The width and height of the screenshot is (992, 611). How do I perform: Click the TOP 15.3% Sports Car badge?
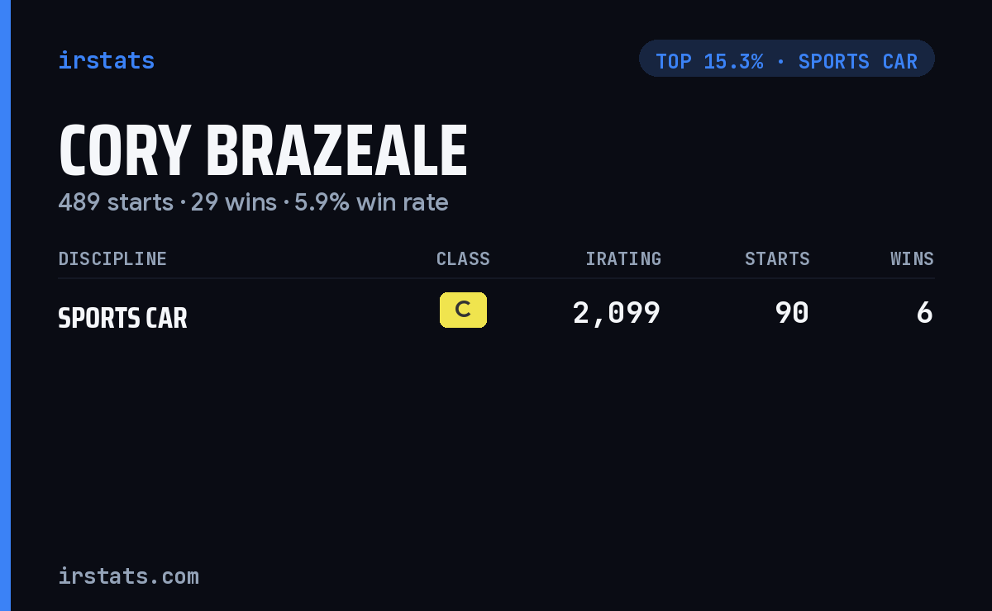[x=786, y=59]
